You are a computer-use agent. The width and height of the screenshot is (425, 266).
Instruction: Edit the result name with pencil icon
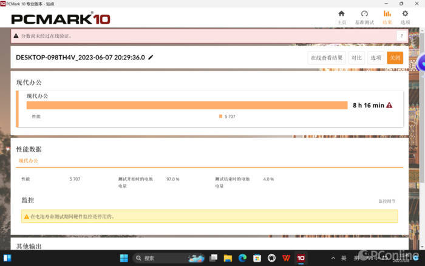point(151,57)
